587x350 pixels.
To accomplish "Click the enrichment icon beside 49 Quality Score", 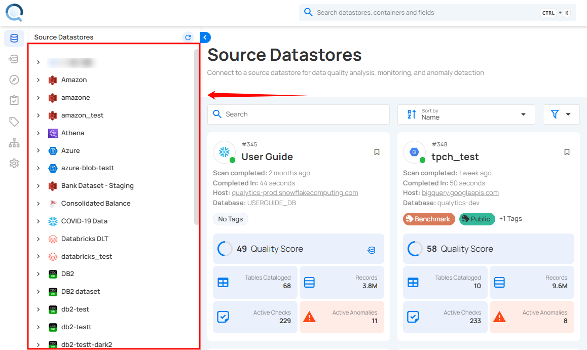I will pos(371,250).
